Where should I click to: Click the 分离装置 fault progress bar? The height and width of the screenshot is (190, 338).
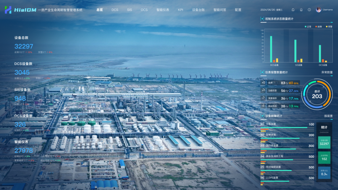click(284, 127)
